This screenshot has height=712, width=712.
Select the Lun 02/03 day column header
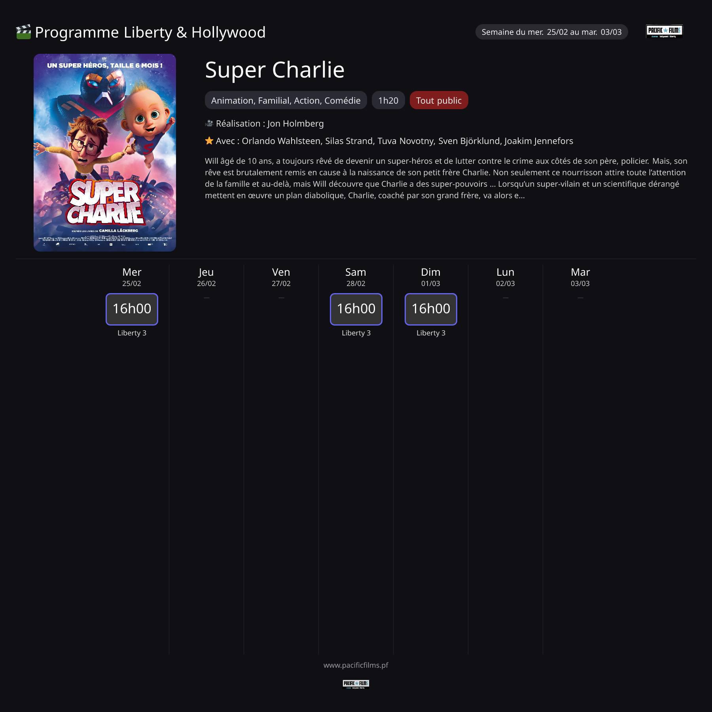506,277
